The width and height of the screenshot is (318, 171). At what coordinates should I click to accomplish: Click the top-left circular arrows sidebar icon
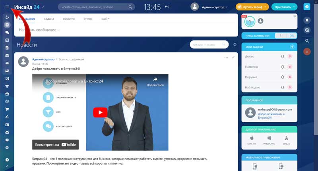pyautogui.click(x=7, y=17)
